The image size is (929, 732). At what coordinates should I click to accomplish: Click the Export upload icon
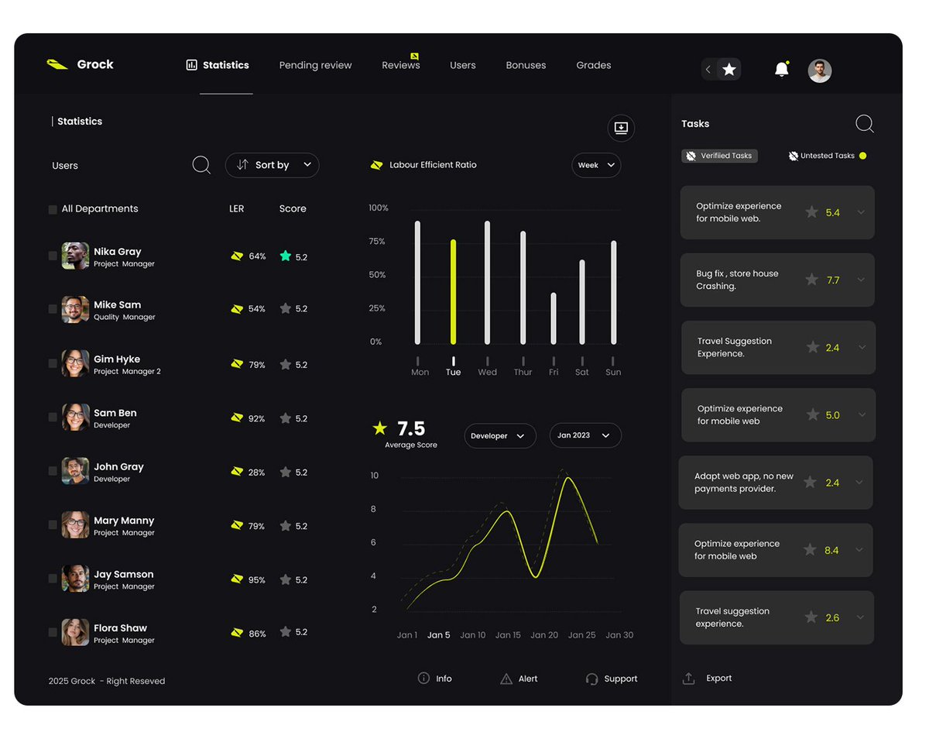[x=689, y=678]
